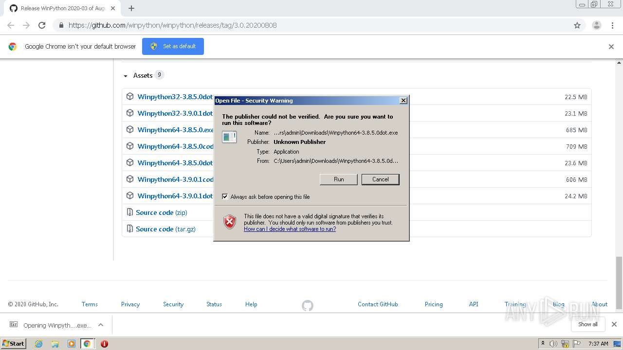Click file icon beside Source code (tar.gz)
Screen dimensions: 623x350
coord(130,228)
